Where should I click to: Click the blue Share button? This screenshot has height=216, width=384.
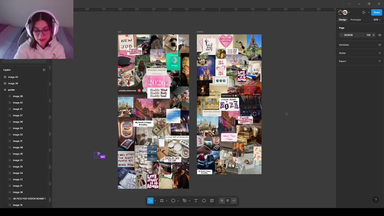pyautogui.click(x=376, y=12)
